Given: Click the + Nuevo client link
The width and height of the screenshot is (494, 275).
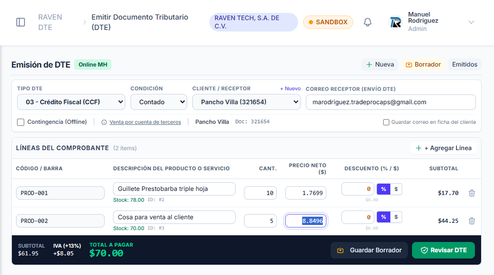Looking at the screenshot, I should tap(290, 89).
